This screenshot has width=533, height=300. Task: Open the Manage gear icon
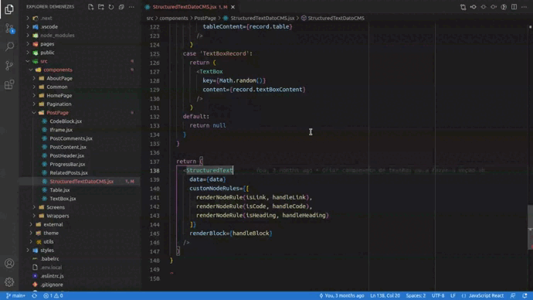(x=9, y=282)
